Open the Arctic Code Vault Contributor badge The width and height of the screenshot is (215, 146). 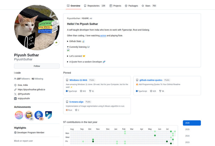tap(49, 115)
